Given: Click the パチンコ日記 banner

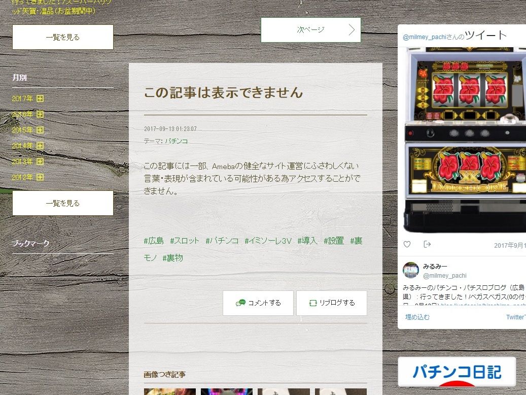Looking at the screenshot, I should [x=457, y=372].
